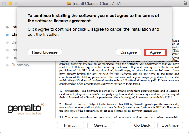
Task: Click the "2. Grant of License" paragraph
Action: (119, 108)
